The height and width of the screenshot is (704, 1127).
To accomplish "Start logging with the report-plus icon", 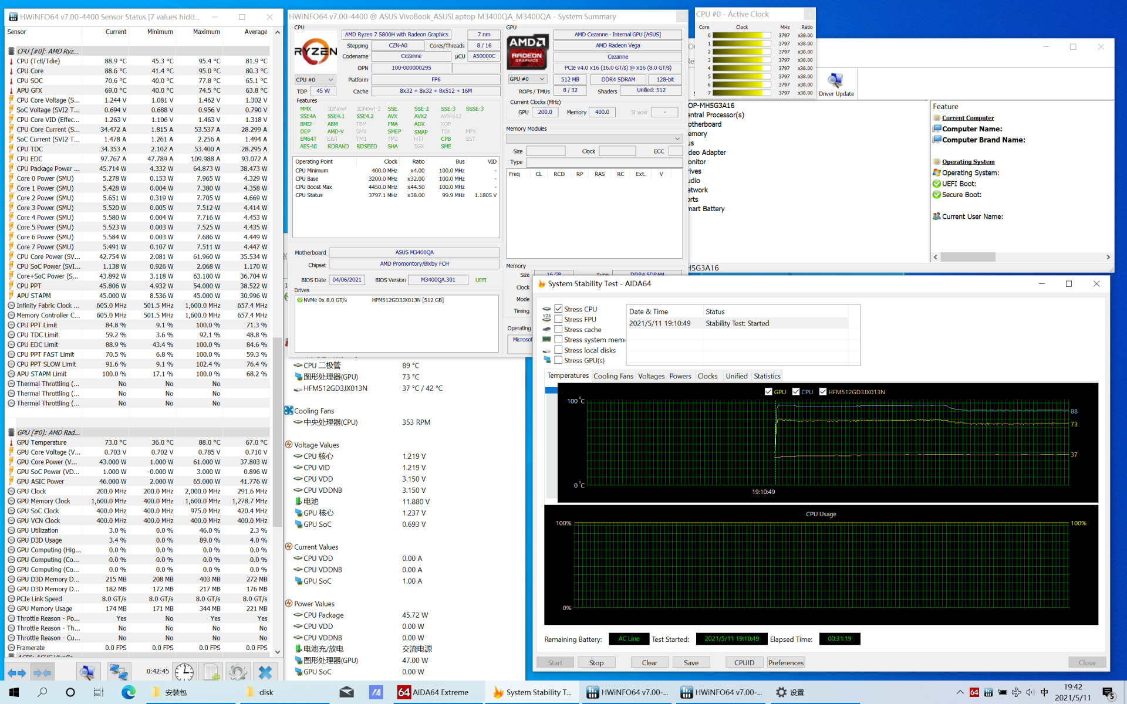I will pos(211,672).
